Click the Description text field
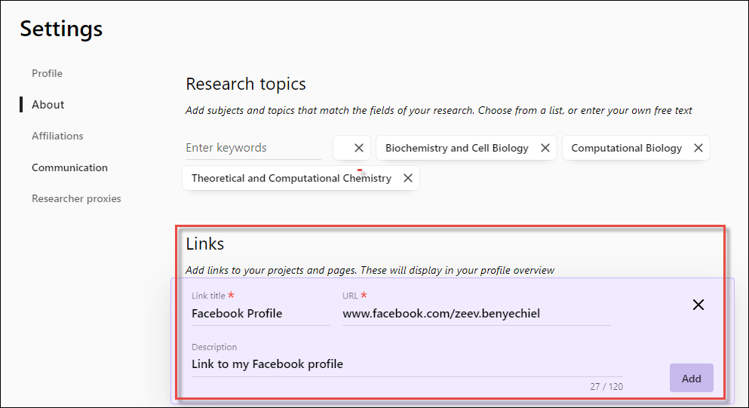The height and width of the screenshot is (408, 749). click(406, 364)
